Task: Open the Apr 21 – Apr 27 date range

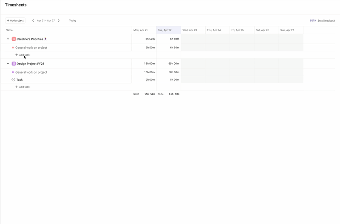Action: [46, 20]
